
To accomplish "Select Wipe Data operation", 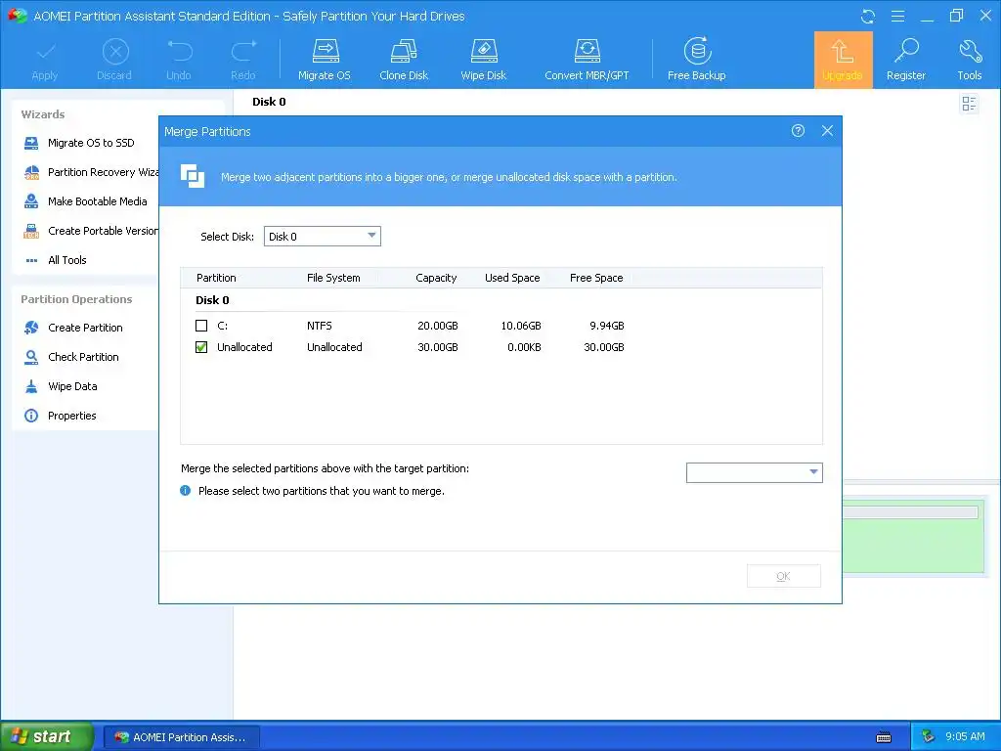I will (60, 386).
